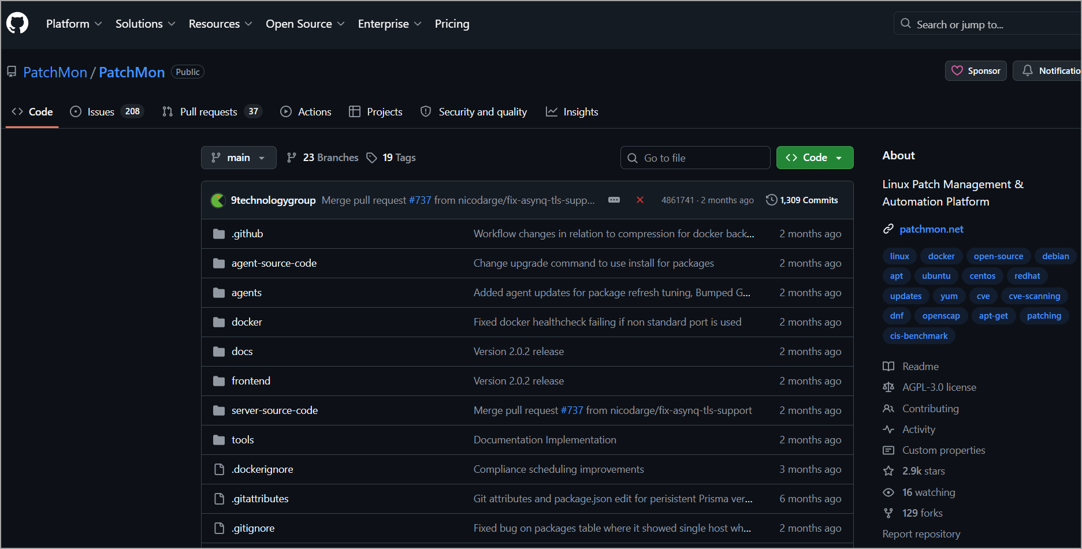Click the fork icon next to 129 forks

point(888,513)
